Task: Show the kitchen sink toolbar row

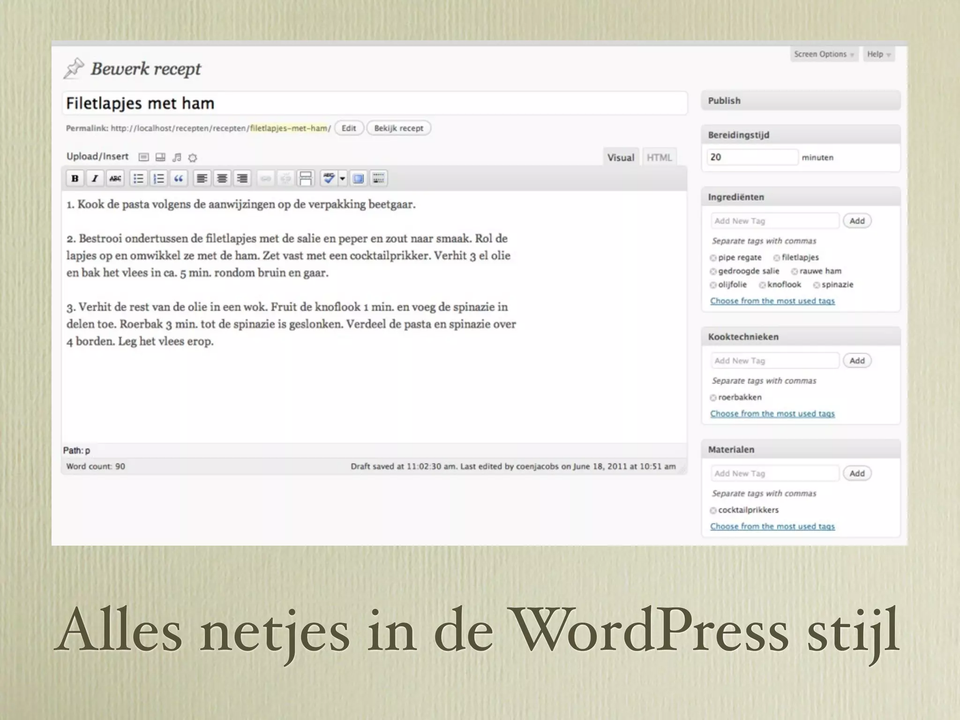Action: (379, 179)
